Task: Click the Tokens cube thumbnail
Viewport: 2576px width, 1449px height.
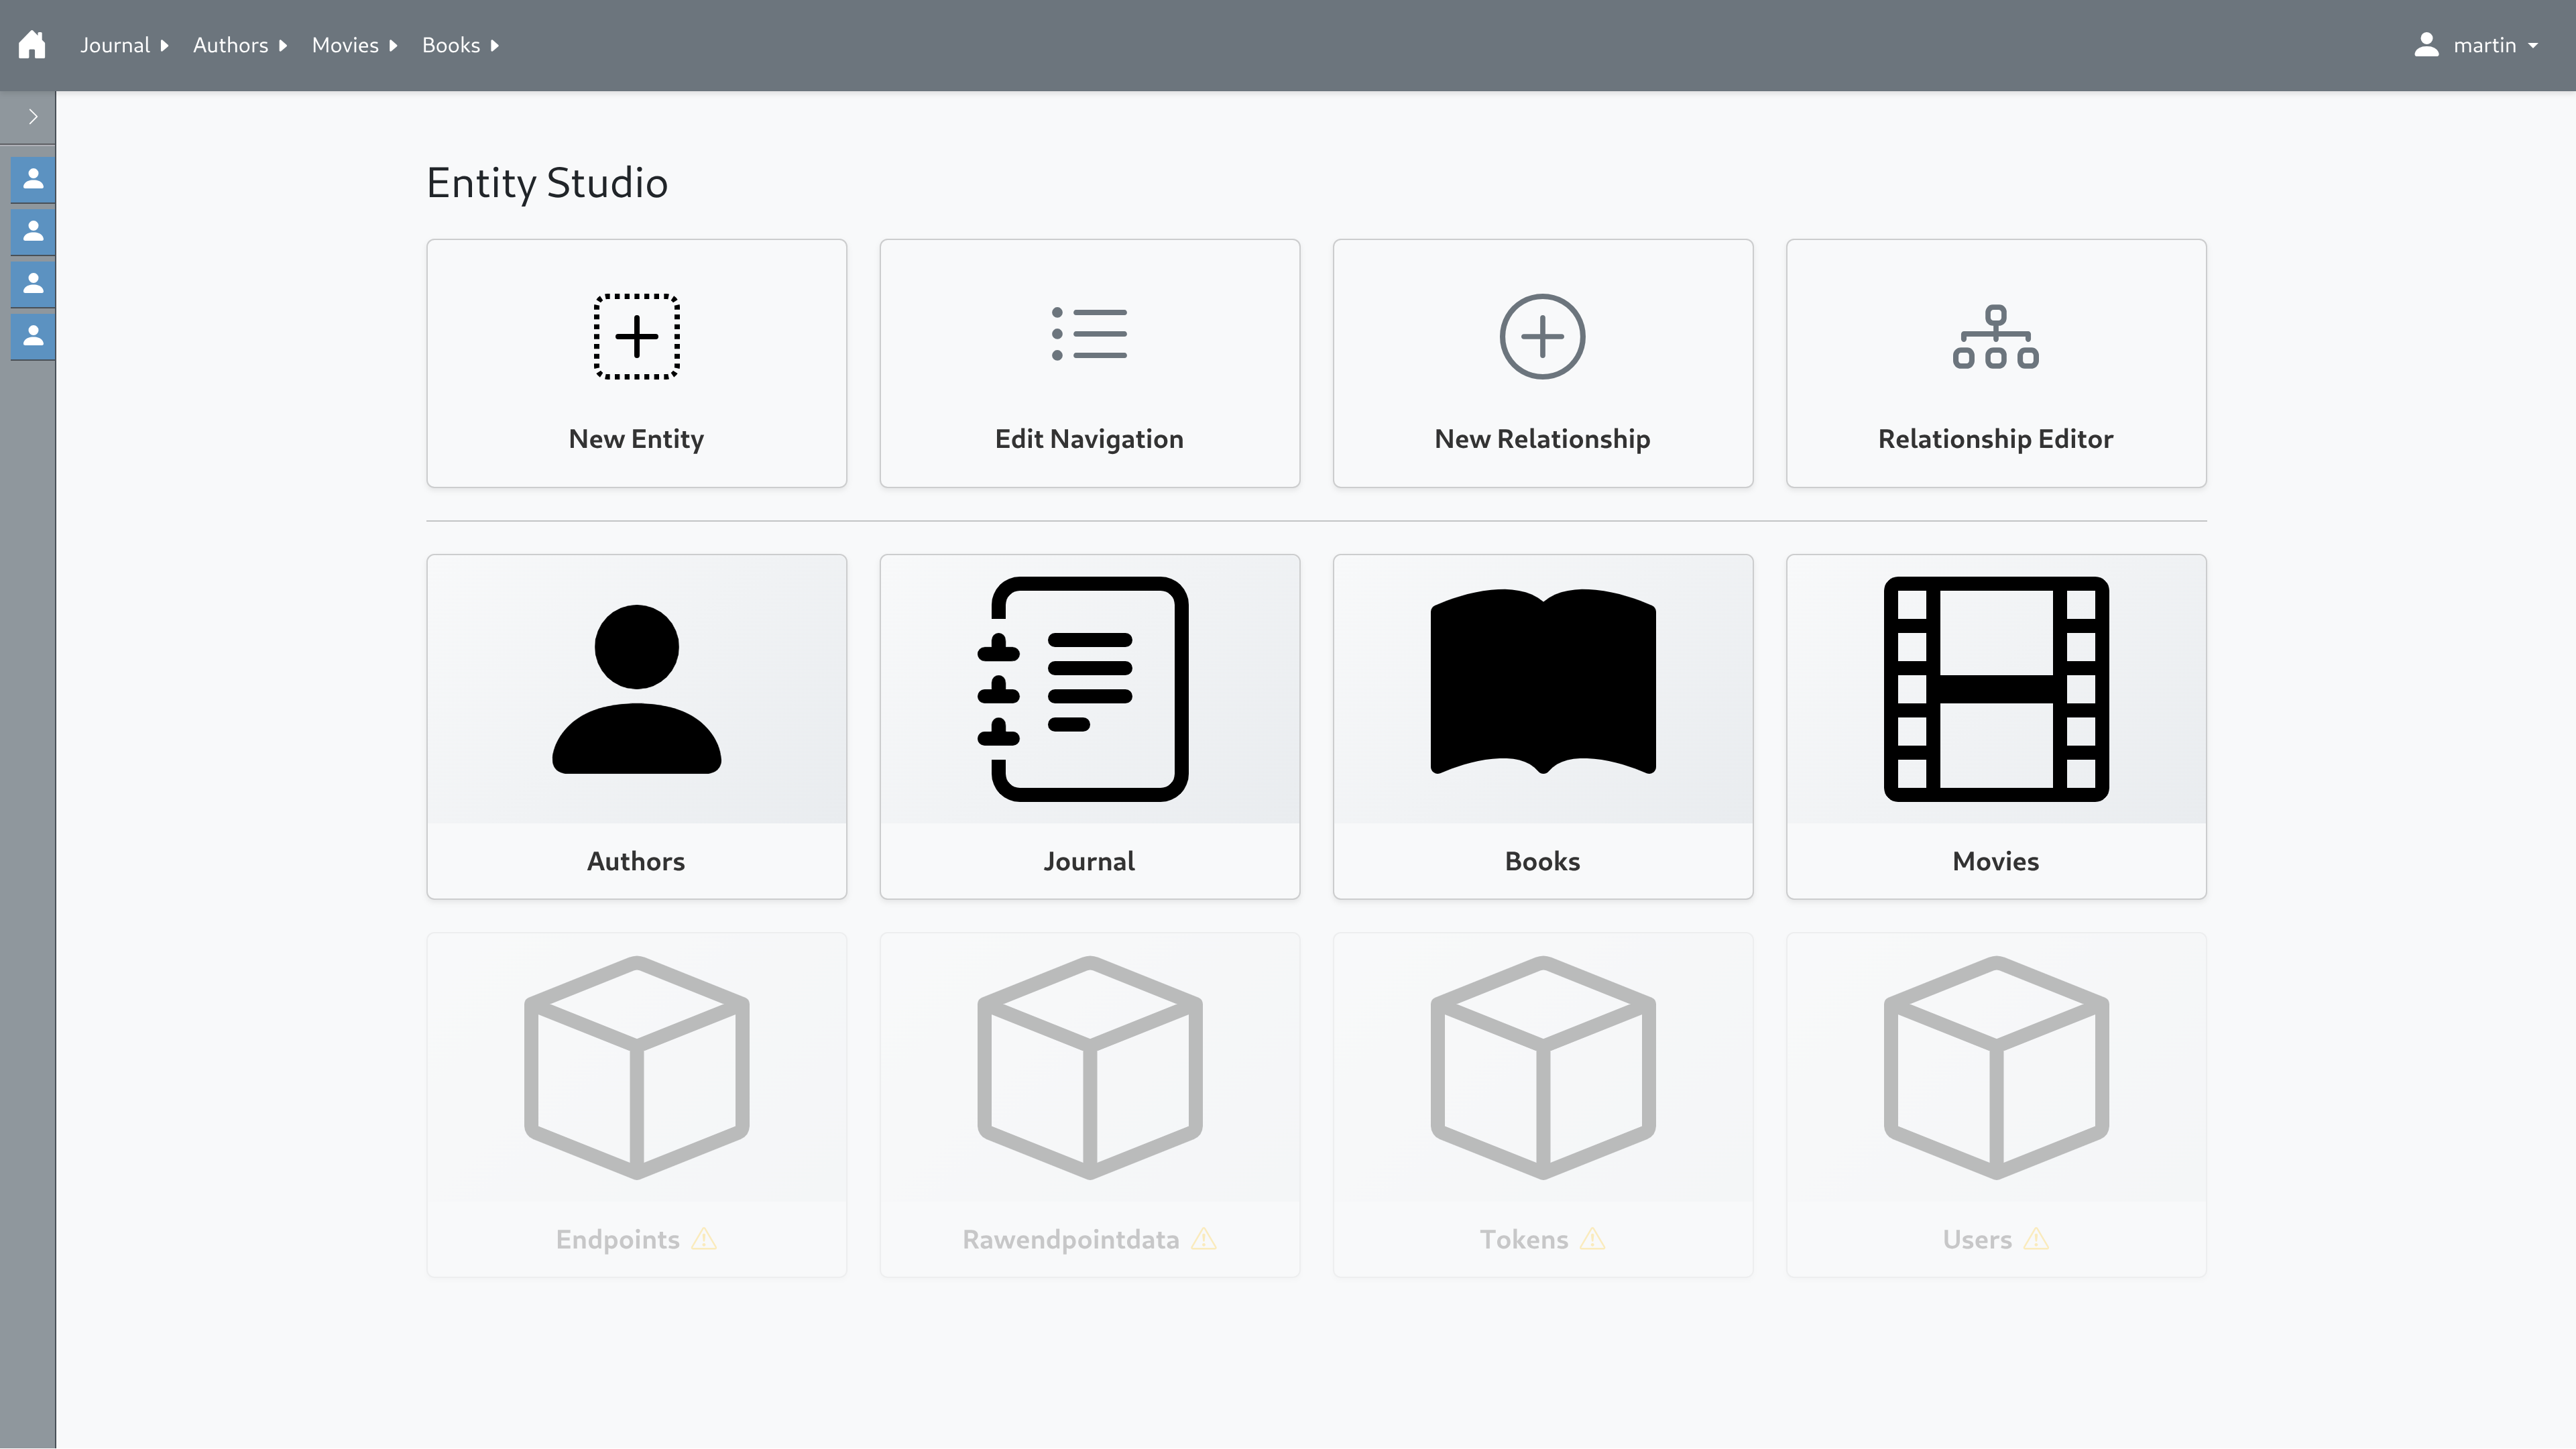Action: 1542,1068
